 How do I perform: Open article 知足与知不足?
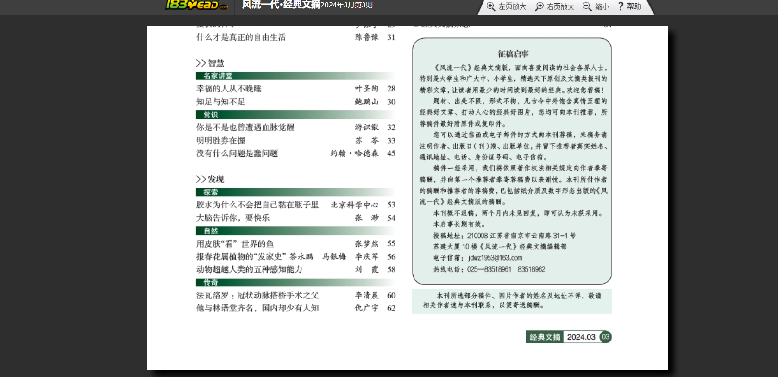(220, 102)
